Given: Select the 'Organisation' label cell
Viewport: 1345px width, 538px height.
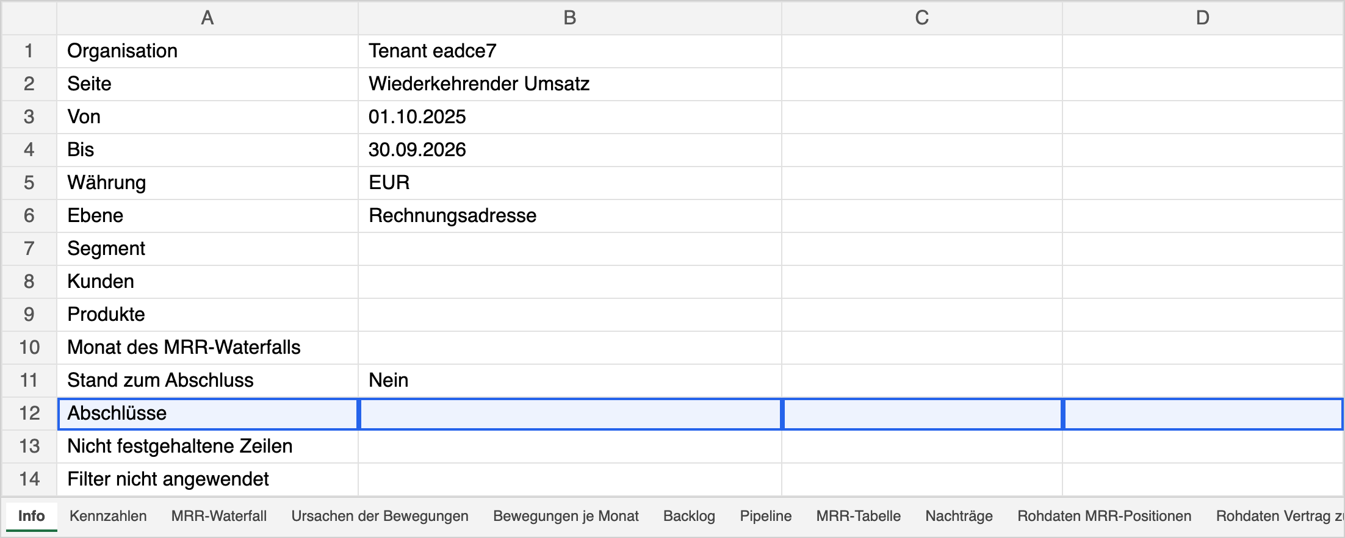Looking at the screenshot, I should coord(207,51).
